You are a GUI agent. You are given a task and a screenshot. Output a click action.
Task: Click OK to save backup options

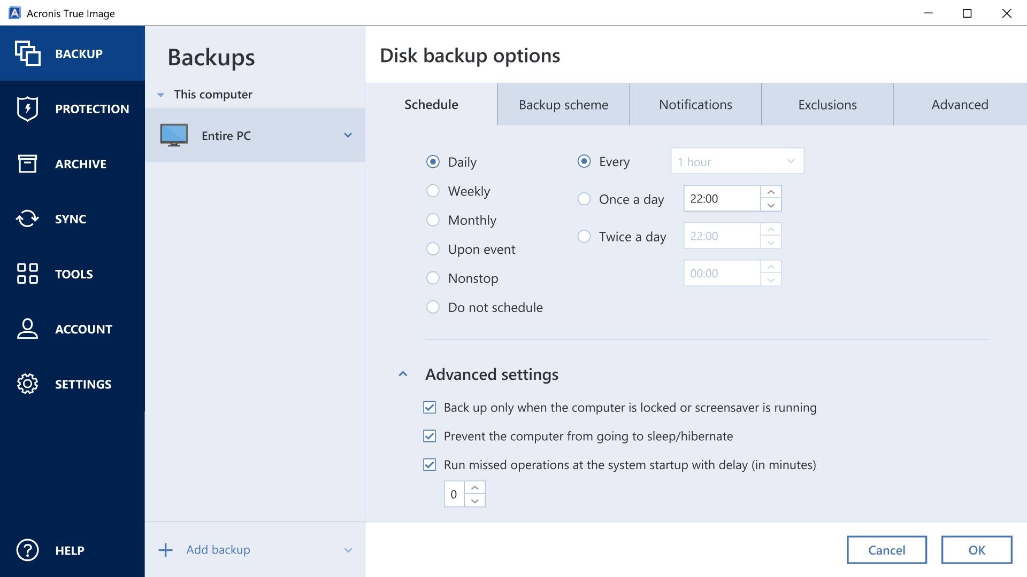pyautogui.click(x=977, y=550)
